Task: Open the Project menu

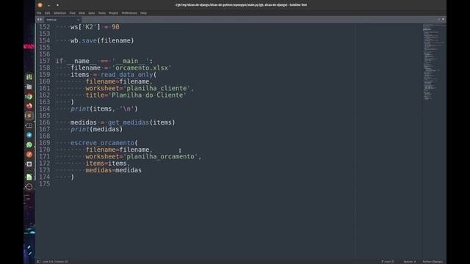Action: pos(113,13)
